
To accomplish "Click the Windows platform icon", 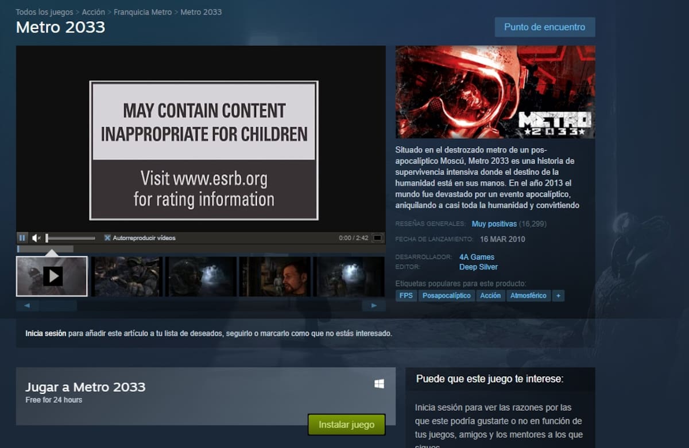I will [x=379, y=384].
